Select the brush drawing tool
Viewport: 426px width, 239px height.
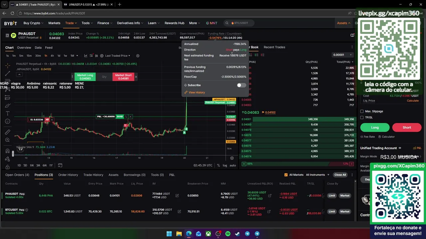[7, 106]
